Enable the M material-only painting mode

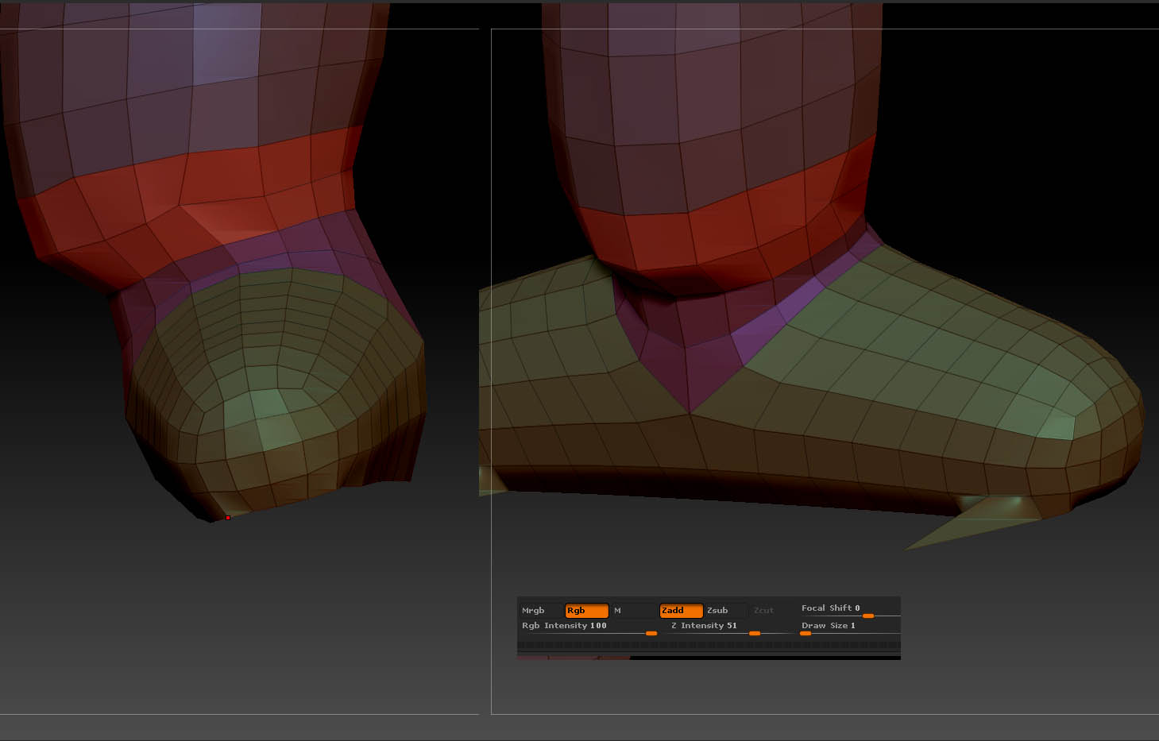616,610
